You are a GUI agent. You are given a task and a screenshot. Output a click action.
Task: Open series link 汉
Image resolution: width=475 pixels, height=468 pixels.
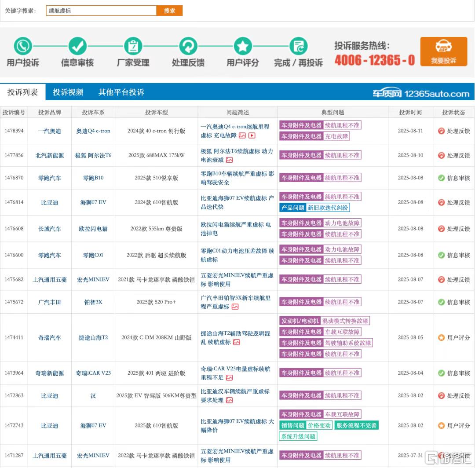pyautogui.click(x=93, y=395)
